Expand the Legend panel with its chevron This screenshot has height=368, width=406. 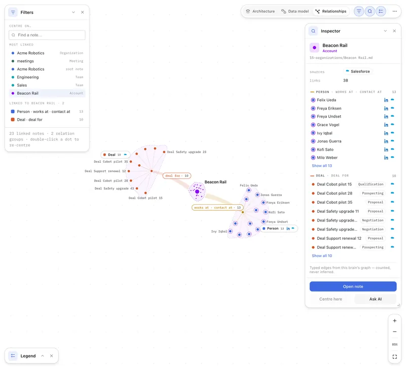pyautogui.click(x=43, y=356)
